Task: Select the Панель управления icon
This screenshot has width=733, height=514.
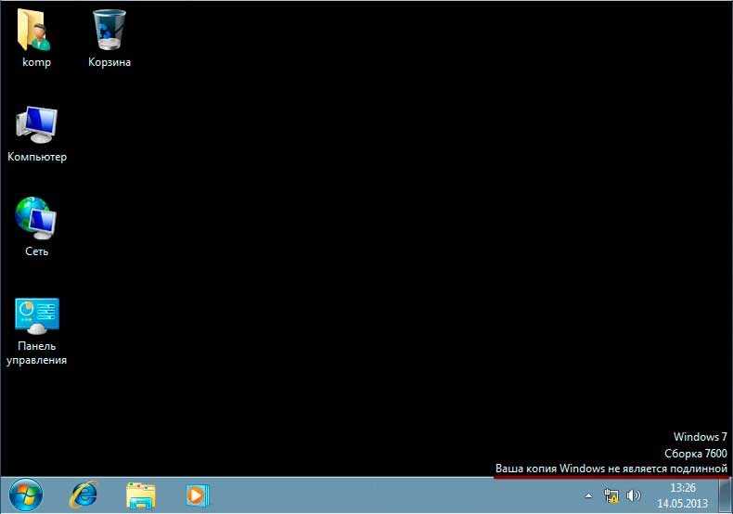Action: (37, 315)
